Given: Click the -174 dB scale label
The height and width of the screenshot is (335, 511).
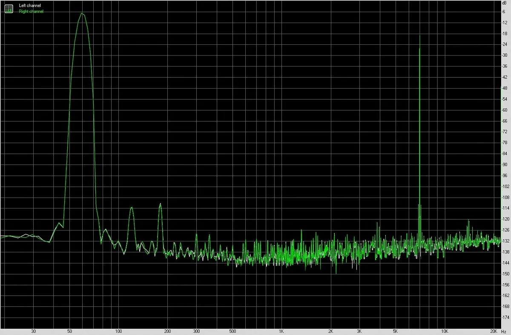Looking at the screenshot, I should [505, 318].
